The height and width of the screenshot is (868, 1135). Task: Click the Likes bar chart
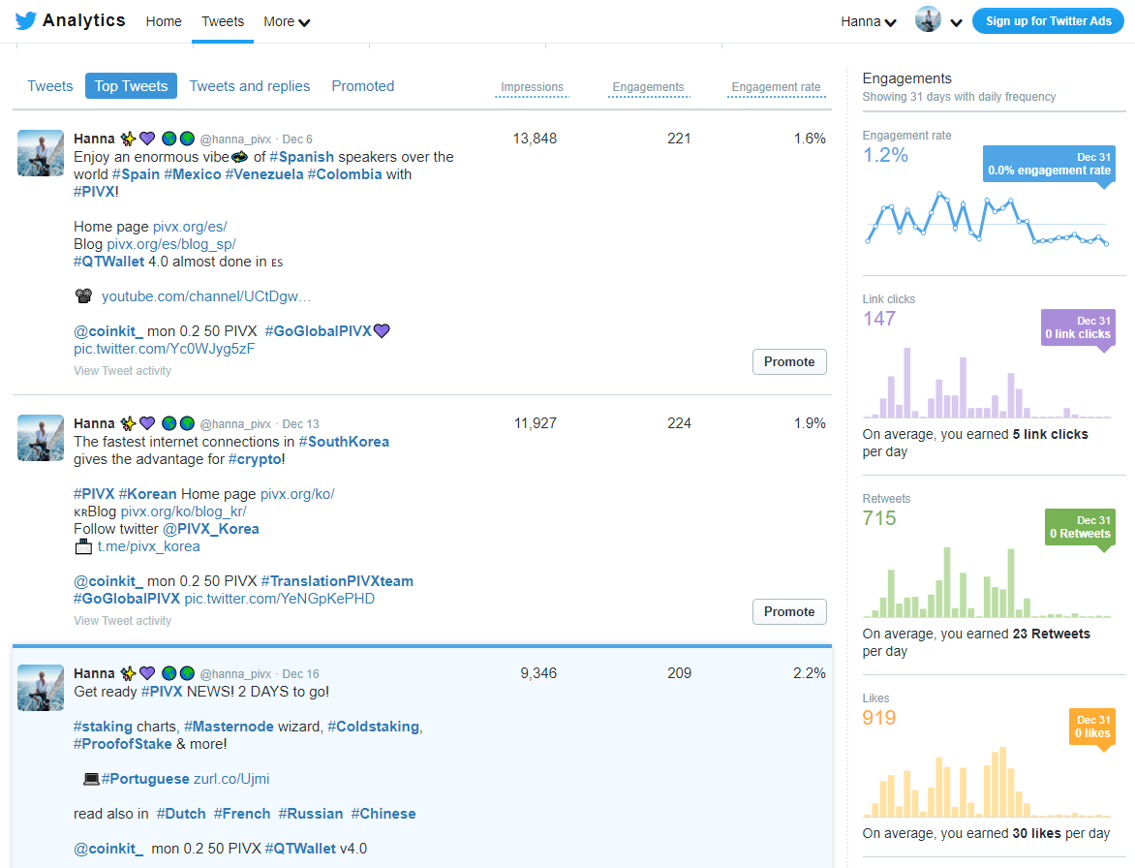[x=988, y=782]
